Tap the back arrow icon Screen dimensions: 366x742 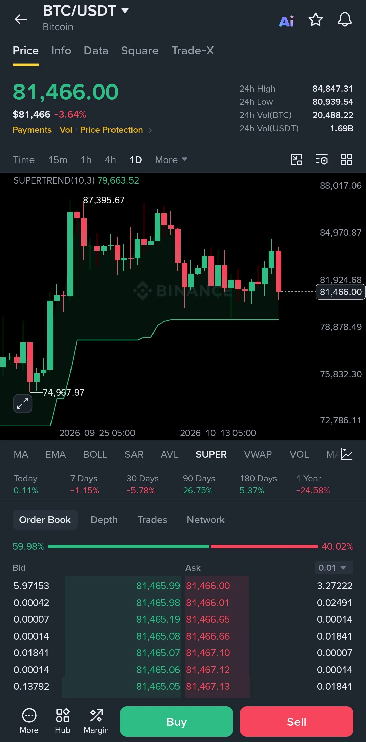(x=21, y=19)
